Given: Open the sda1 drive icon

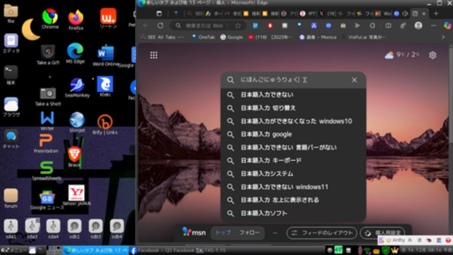Looking at the screenshot, I should (11, 229).
